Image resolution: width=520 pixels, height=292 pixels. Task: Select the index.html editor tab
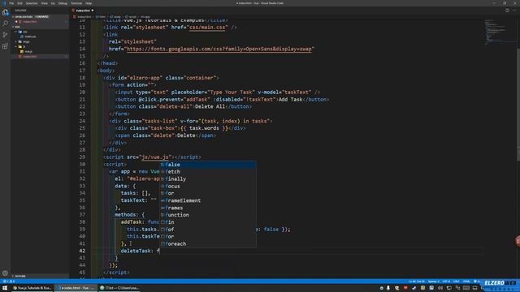[x=83, y=11]
